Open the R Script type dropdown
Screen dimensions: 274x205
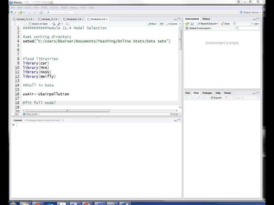tap(175, 114)
